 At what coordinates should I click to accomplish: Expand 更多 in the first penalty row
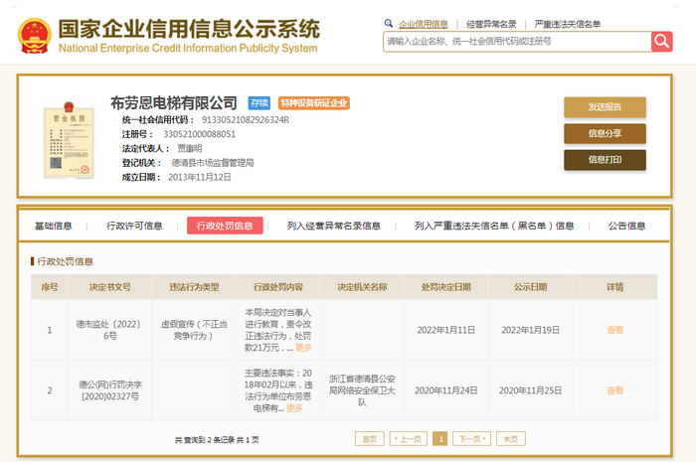pyautogui.click(x=303, y=348)
